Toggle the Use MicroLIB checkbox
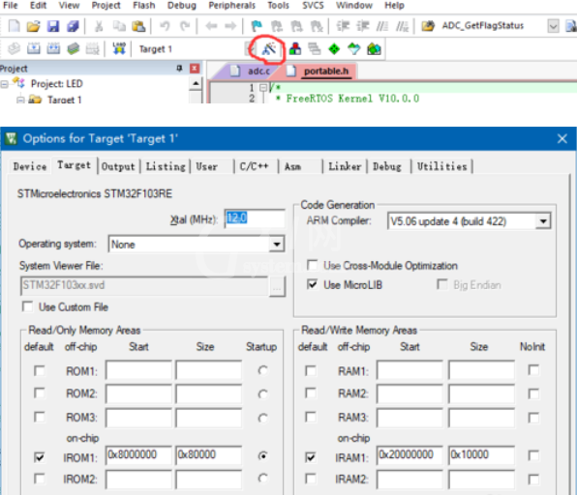577x495 pixels. pos(312,284)
